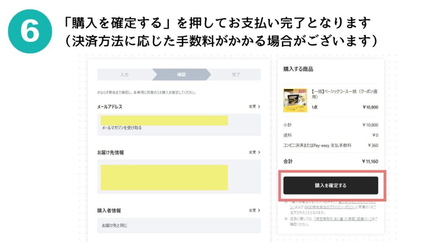Select the 変更 link for お届け先情報
Viewport: 446px width, 251px height.
pyautogui.click(x=252, y=152)
